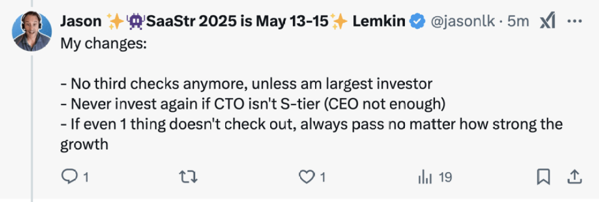This screenshot has width=599, height=202.
Task: Open Jason's profile picture avatar
Action: pyautogui.click(x=32, y=32)
